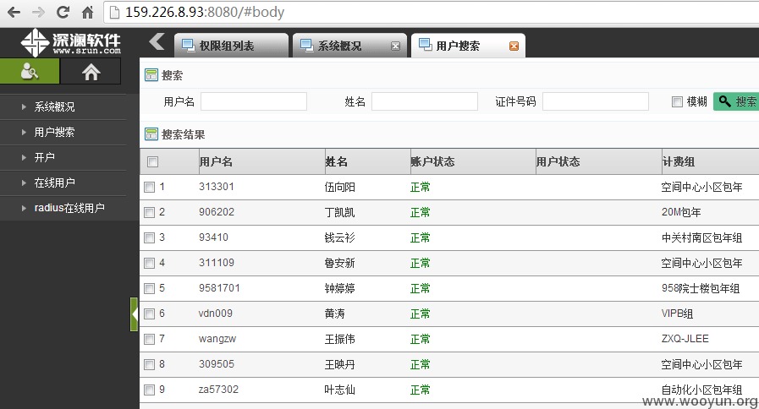Open 系统概况 in the sidebar menu
Image resolution: width=759 pixels, height=409 pixels.
[54, 106]
